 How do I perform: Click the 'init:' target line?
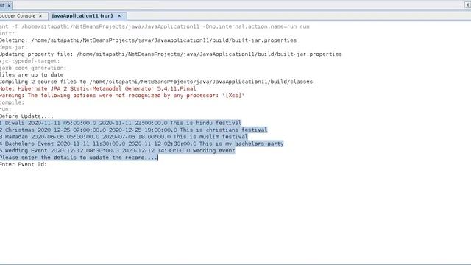(x=7, y=33)
